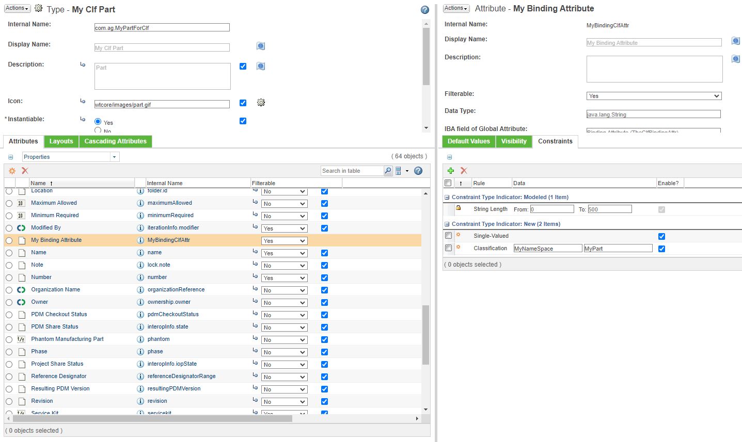Image resolution: width=742 pixels, height=442 pixels.
Task: Click the green Add Constraint icon
Action: pyautogui.click(x=451, y=171)
